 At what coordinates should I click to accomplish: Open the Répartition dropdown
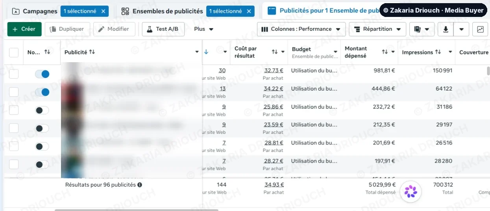click(377, 29)
